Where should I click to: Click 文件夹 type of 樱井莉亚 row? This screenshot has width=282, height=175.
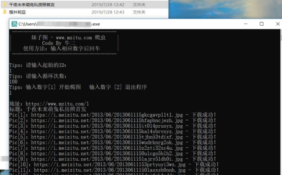[x=139, y=12]
